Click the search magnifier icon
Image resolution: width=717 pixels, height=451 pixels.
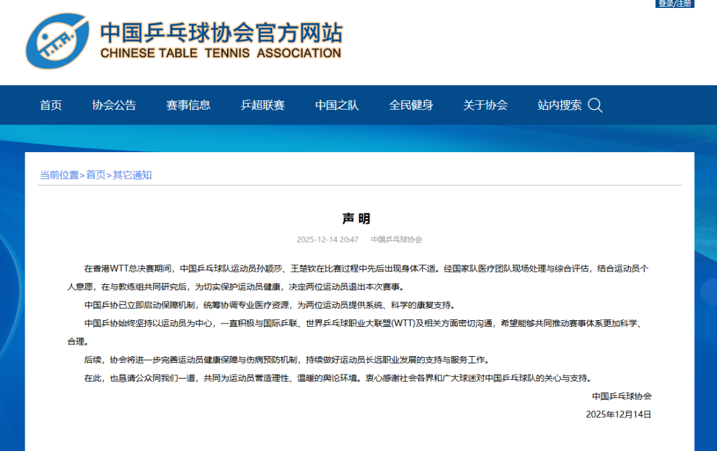point(595,106)
